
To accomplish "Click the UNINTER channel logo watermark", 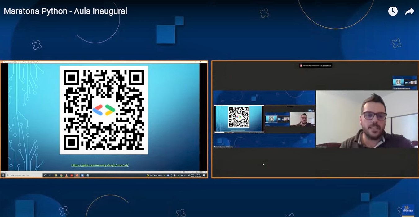I will click(x=408, y=209).
